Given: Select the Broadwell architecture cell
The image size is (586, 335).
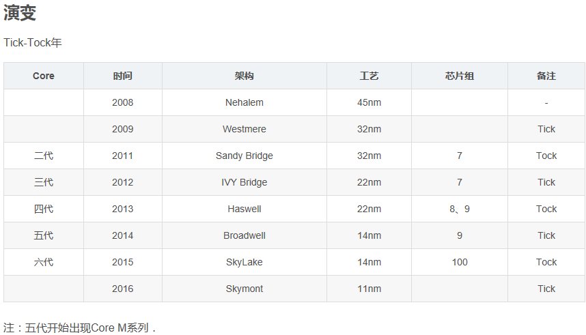Looking at the screenshot, I should [244, 235].
